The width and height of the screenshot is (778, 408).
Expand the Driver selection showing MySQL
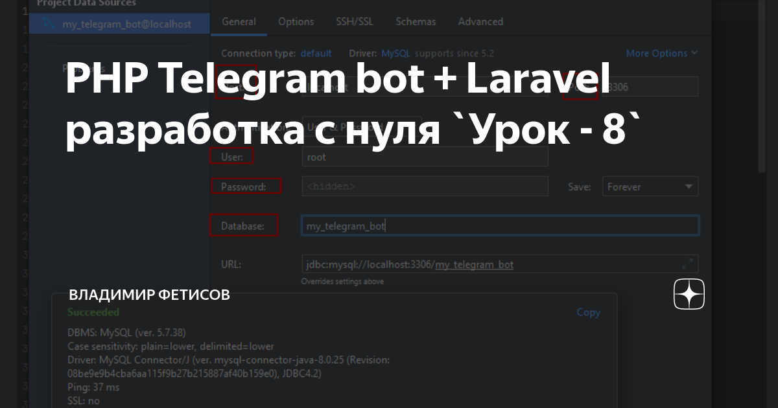pos(397,53)
